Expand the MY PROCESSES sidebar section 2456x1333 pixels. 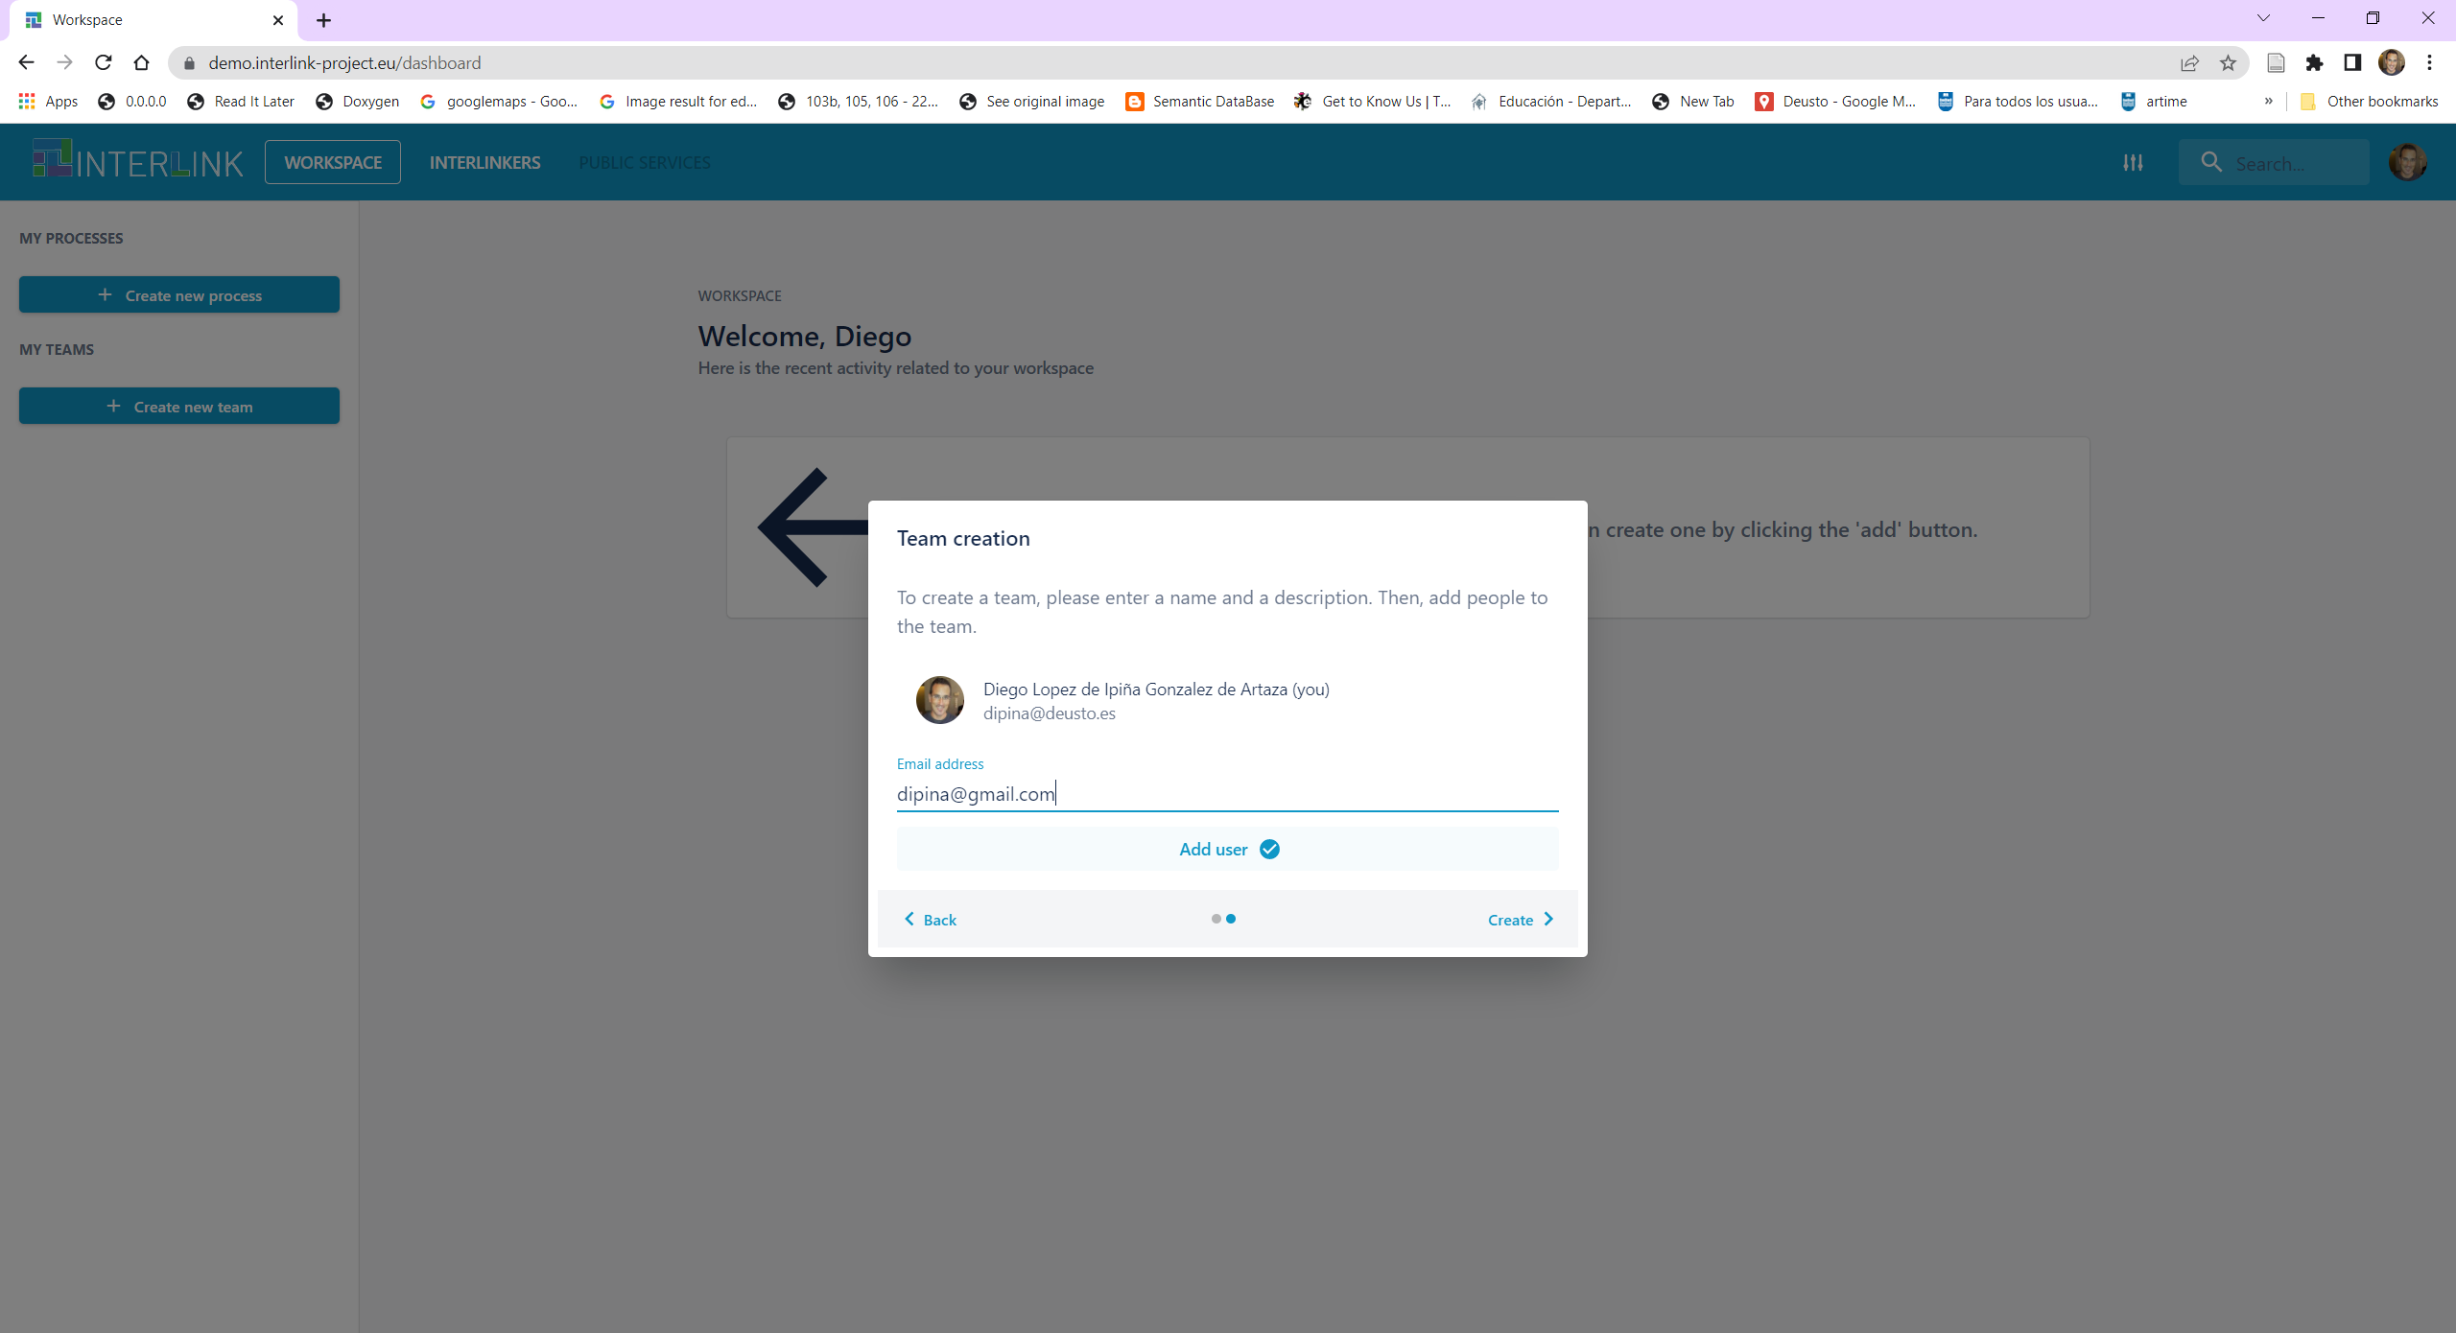pyautogui.click(x=71, y=238)
